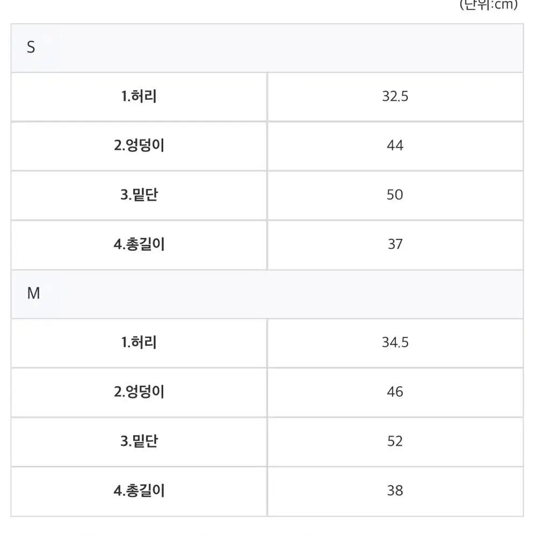Select the M size header row
The width and height of the screenshot is (536, 536).
267,294
